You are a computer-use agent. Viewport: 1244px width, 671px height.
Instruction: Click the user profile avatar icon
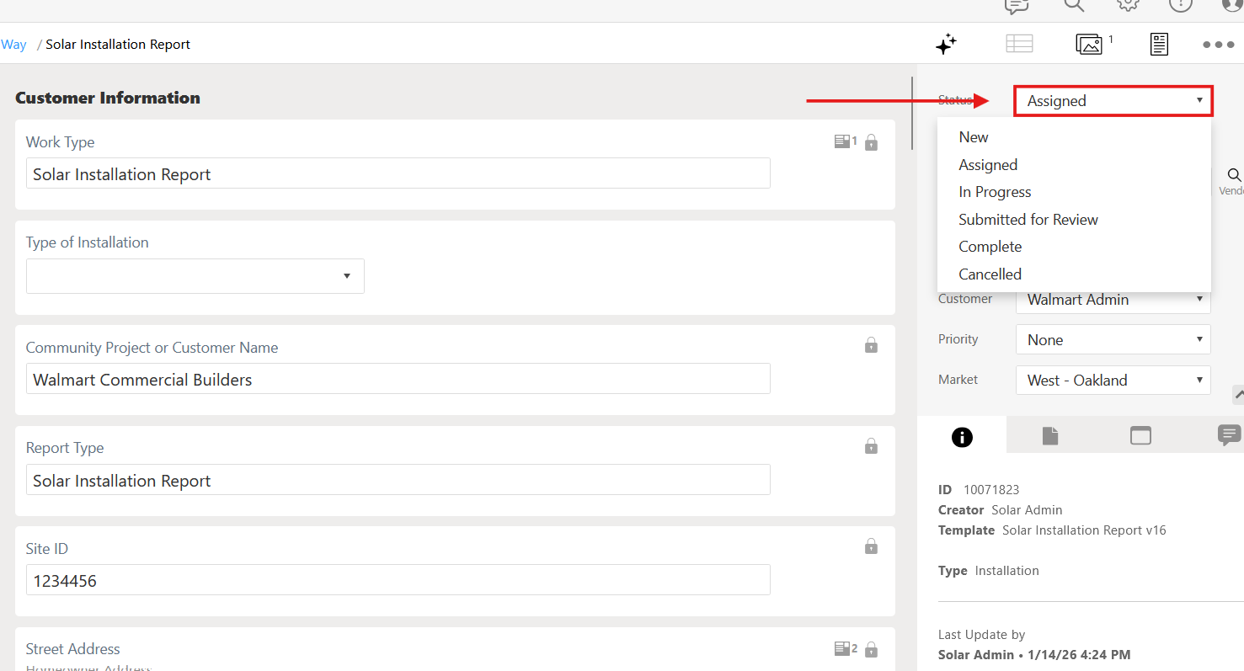click(x=1232, y=7)
